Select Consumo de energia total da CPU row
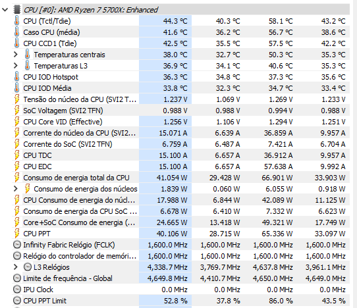 pos(180,178)
